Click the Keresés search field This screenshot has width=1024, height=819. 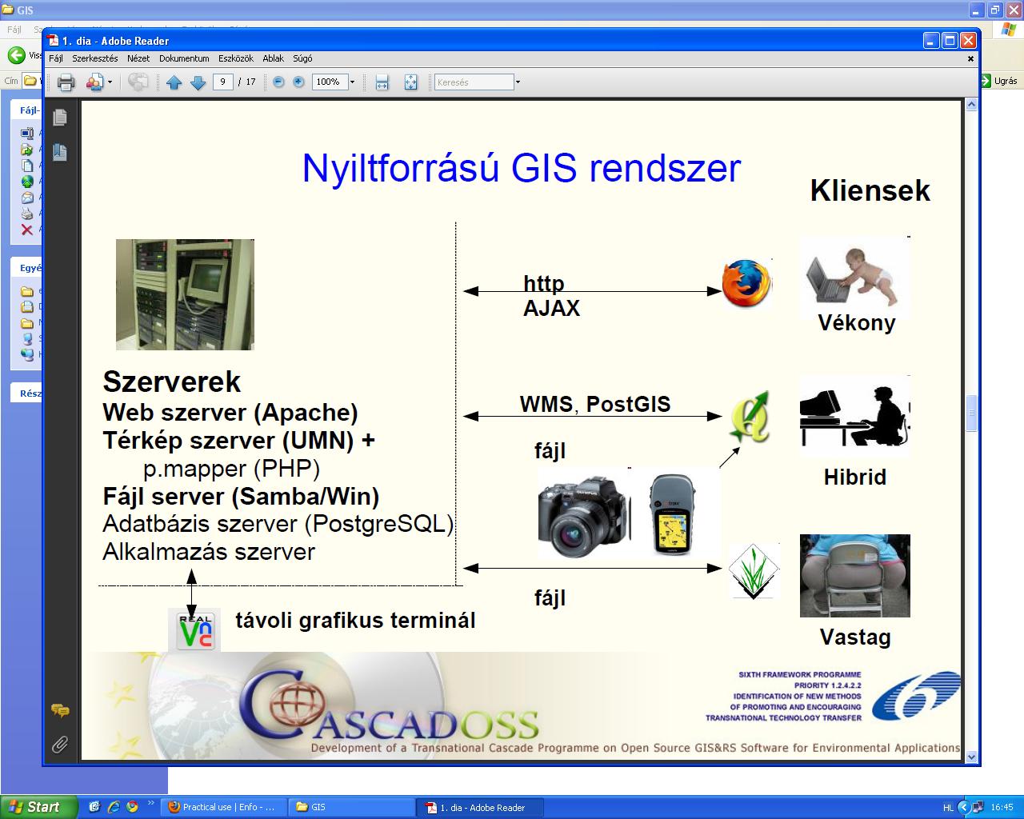(474, 82)
